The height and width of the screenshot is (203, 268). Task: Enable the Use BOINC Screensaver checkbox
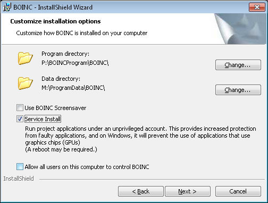20,108
